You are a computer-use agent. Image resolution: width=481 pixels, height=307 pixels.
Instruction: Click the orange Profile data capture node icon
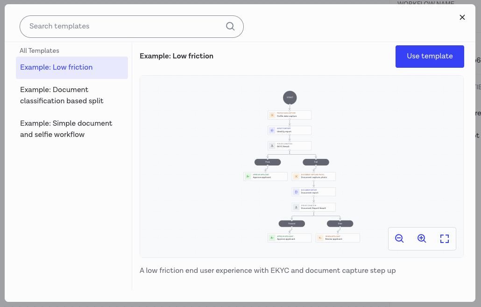tap(272, 114)
